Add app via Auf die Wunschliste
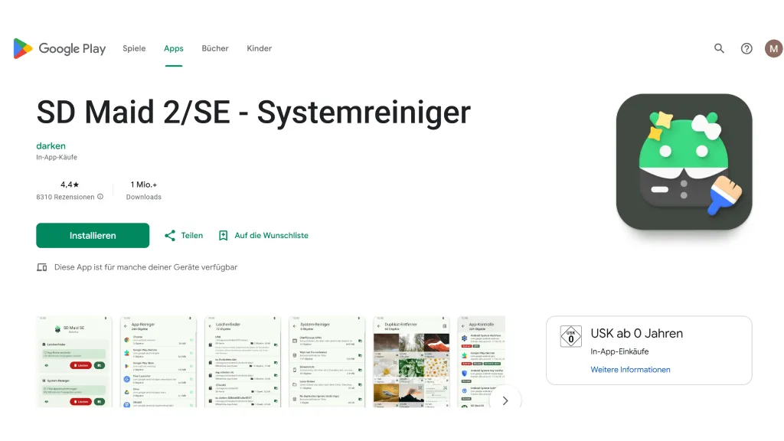Image resolution: width=784 pixels, height=441 pixels. (x=263, y=236)
